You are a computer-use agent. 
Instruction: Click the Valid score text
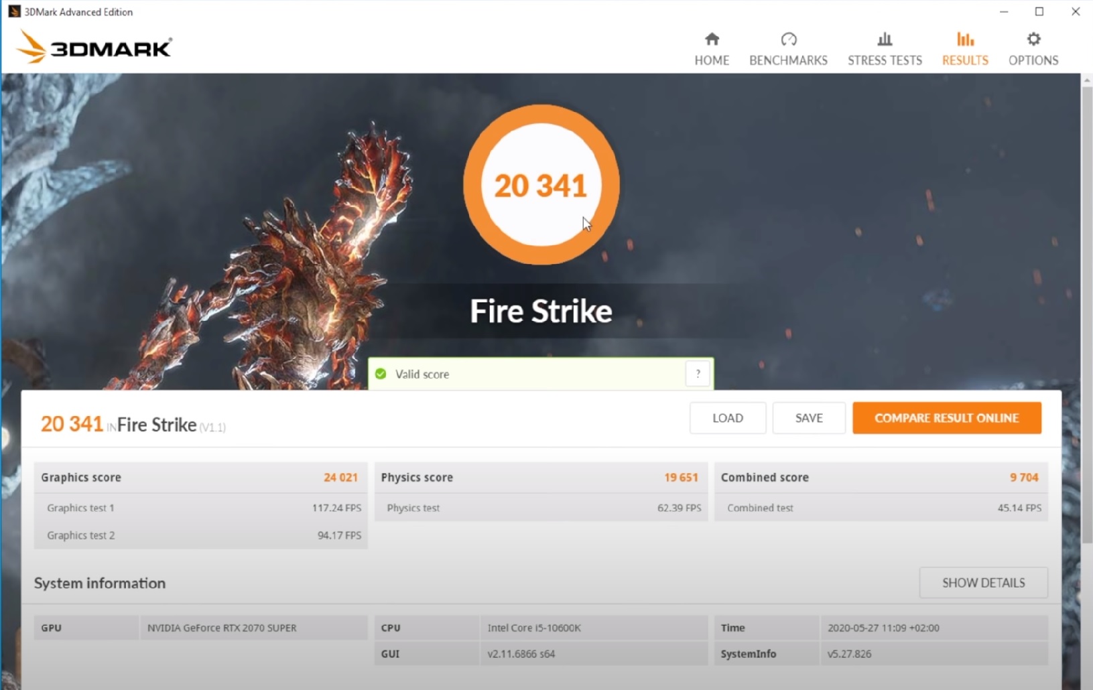tap(422, 374)
